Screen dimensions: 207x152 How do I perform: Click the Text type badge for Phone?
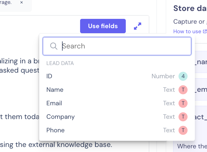(x=183, y=130)
